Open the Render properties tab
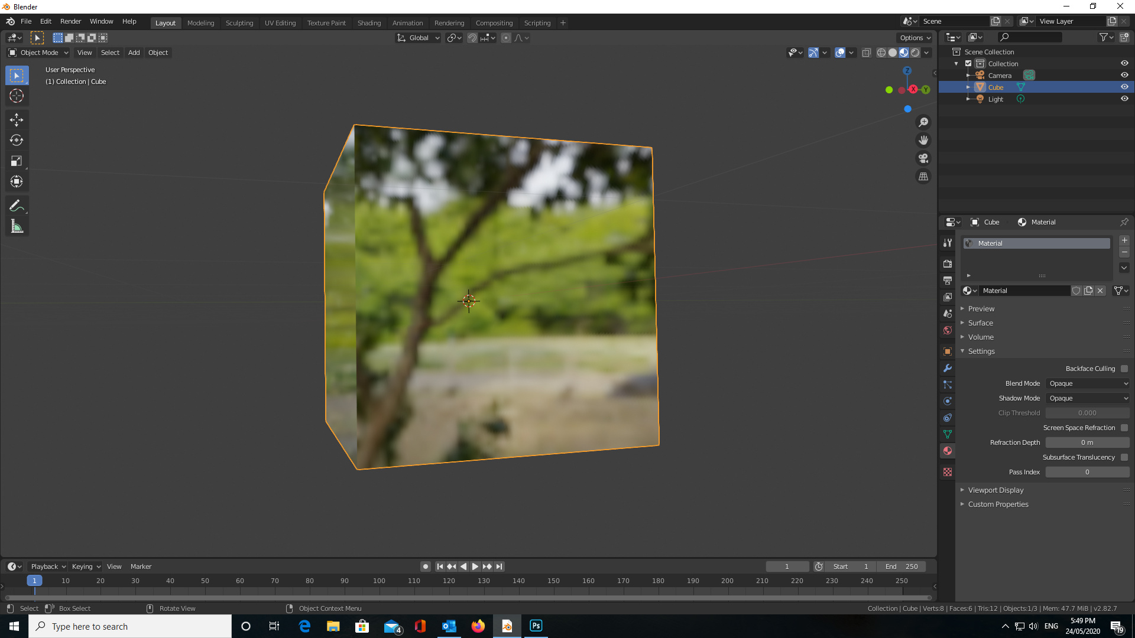Viewport: 1135px width, 638px height. (x=948, y=263)
